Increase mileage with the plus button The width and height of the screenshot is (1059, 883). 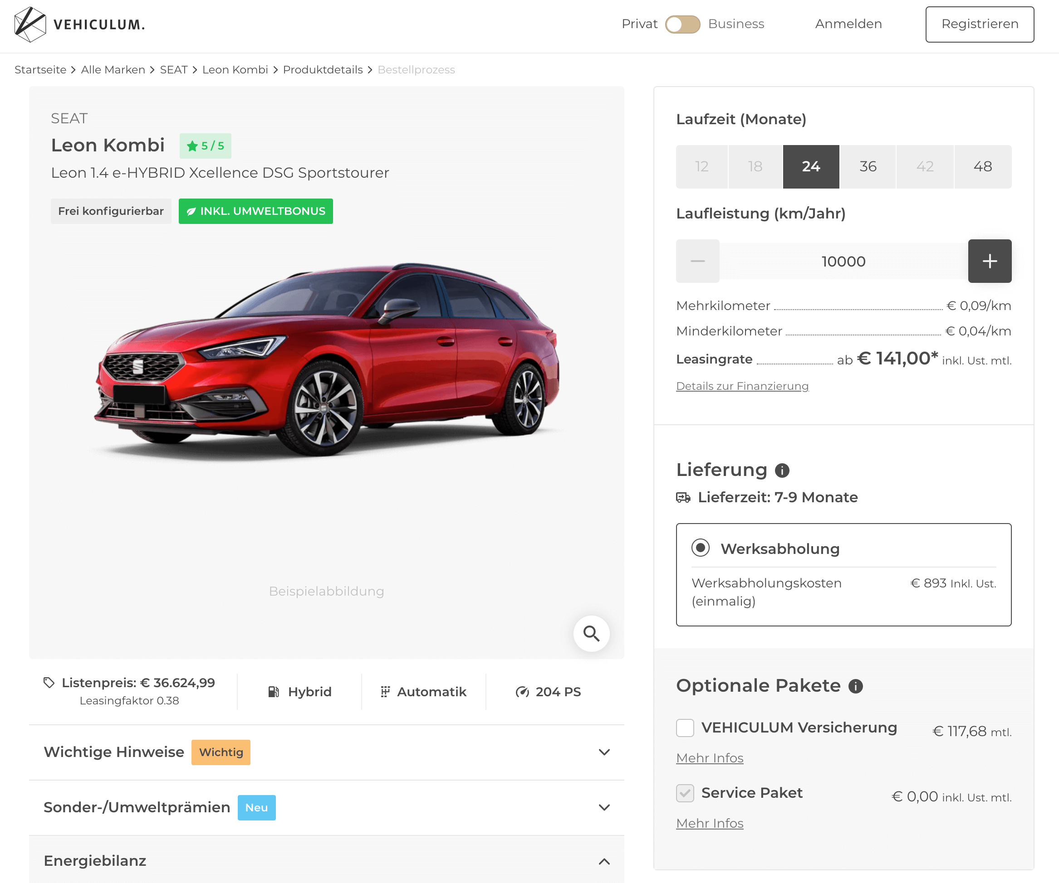[990, 261]
